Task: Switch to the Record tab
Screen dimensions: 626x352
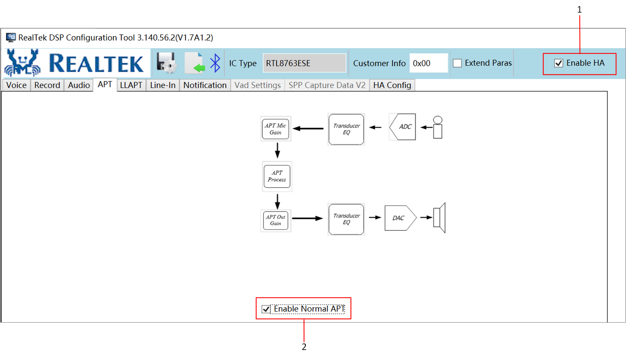Action: click(x=47, y=85)
